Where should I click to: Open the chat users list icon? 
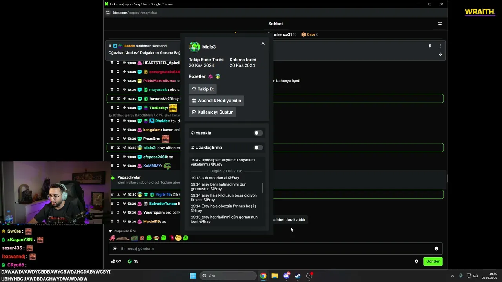click(x=440, y=23)
